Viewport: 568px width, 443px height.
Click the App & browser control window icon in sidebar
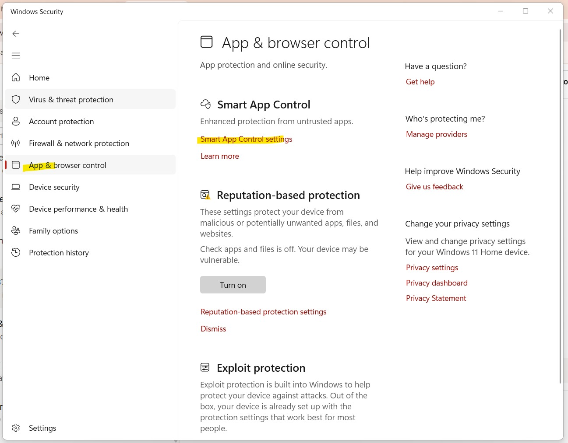16,165
